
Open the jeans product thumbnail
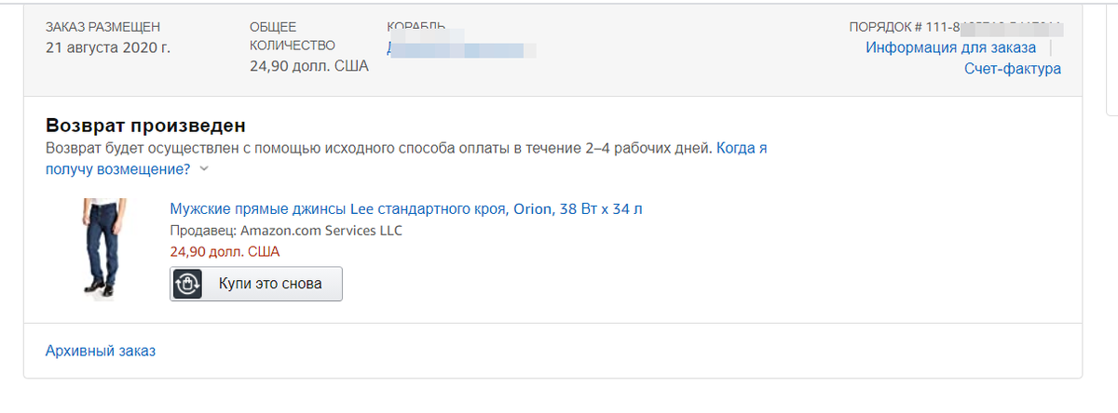[x=96, y=248]
